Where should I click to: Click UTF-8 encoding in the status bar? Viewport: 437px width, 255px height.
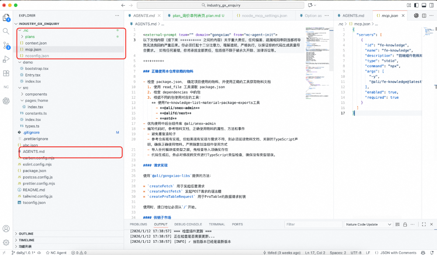coord(356,252)
